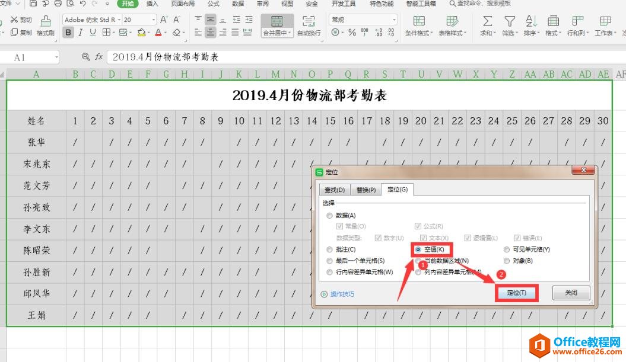
Task: Open the 插入 ribbon tab
Action: pyautogui.click(x=152, y=4)
